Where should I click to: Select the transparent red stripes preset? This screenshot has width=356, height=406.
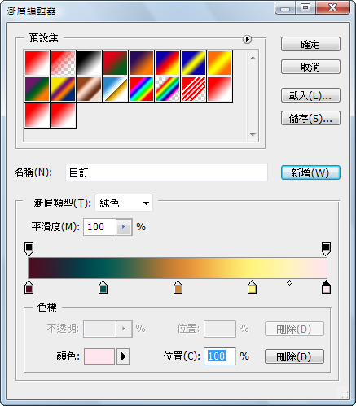tap(194, 89)
